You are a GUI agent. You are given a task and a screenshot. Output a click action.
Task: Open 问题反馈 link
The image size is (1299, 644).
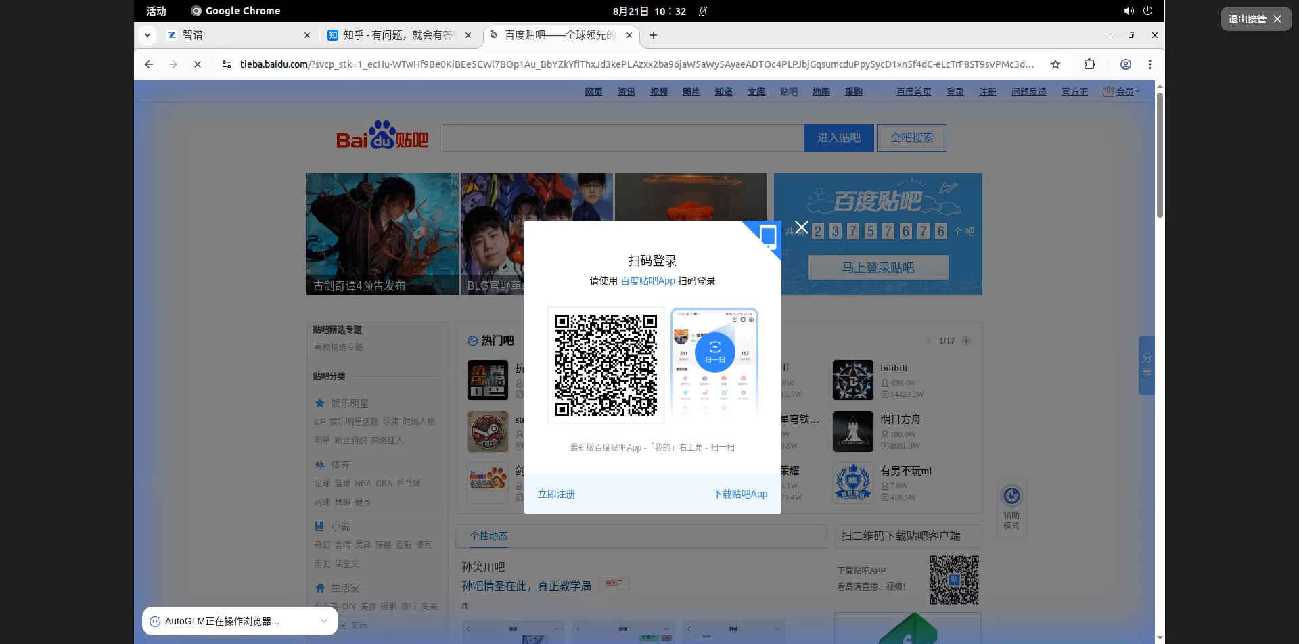[1028, 92]
